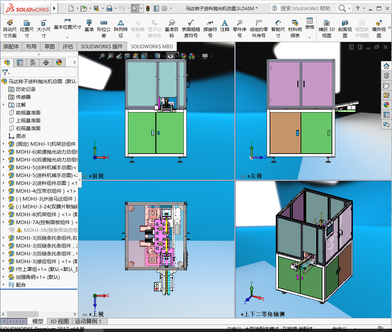Show more manager tabs chevron
392x332 pixels.
pos(74,62)
